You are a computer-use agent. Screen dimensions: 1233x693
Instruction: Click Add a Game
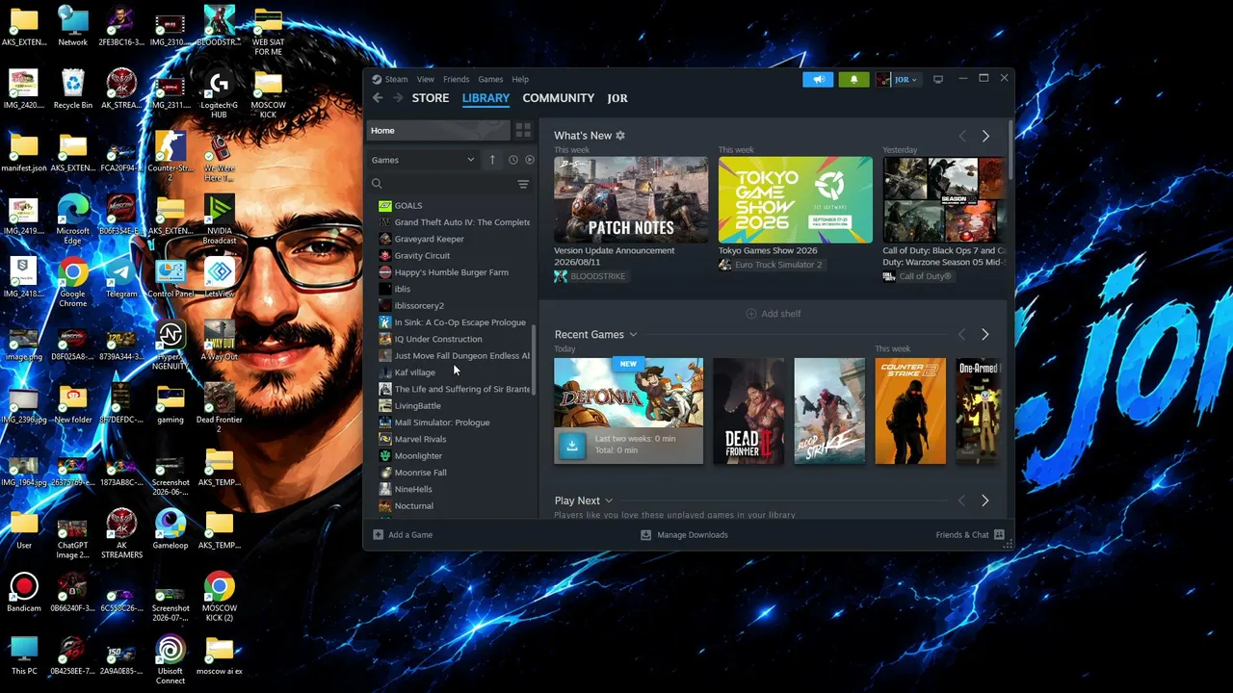403,535
